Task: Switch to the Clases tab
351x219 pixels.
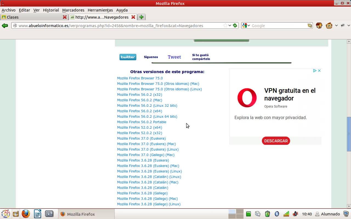Action: [34, 17]
